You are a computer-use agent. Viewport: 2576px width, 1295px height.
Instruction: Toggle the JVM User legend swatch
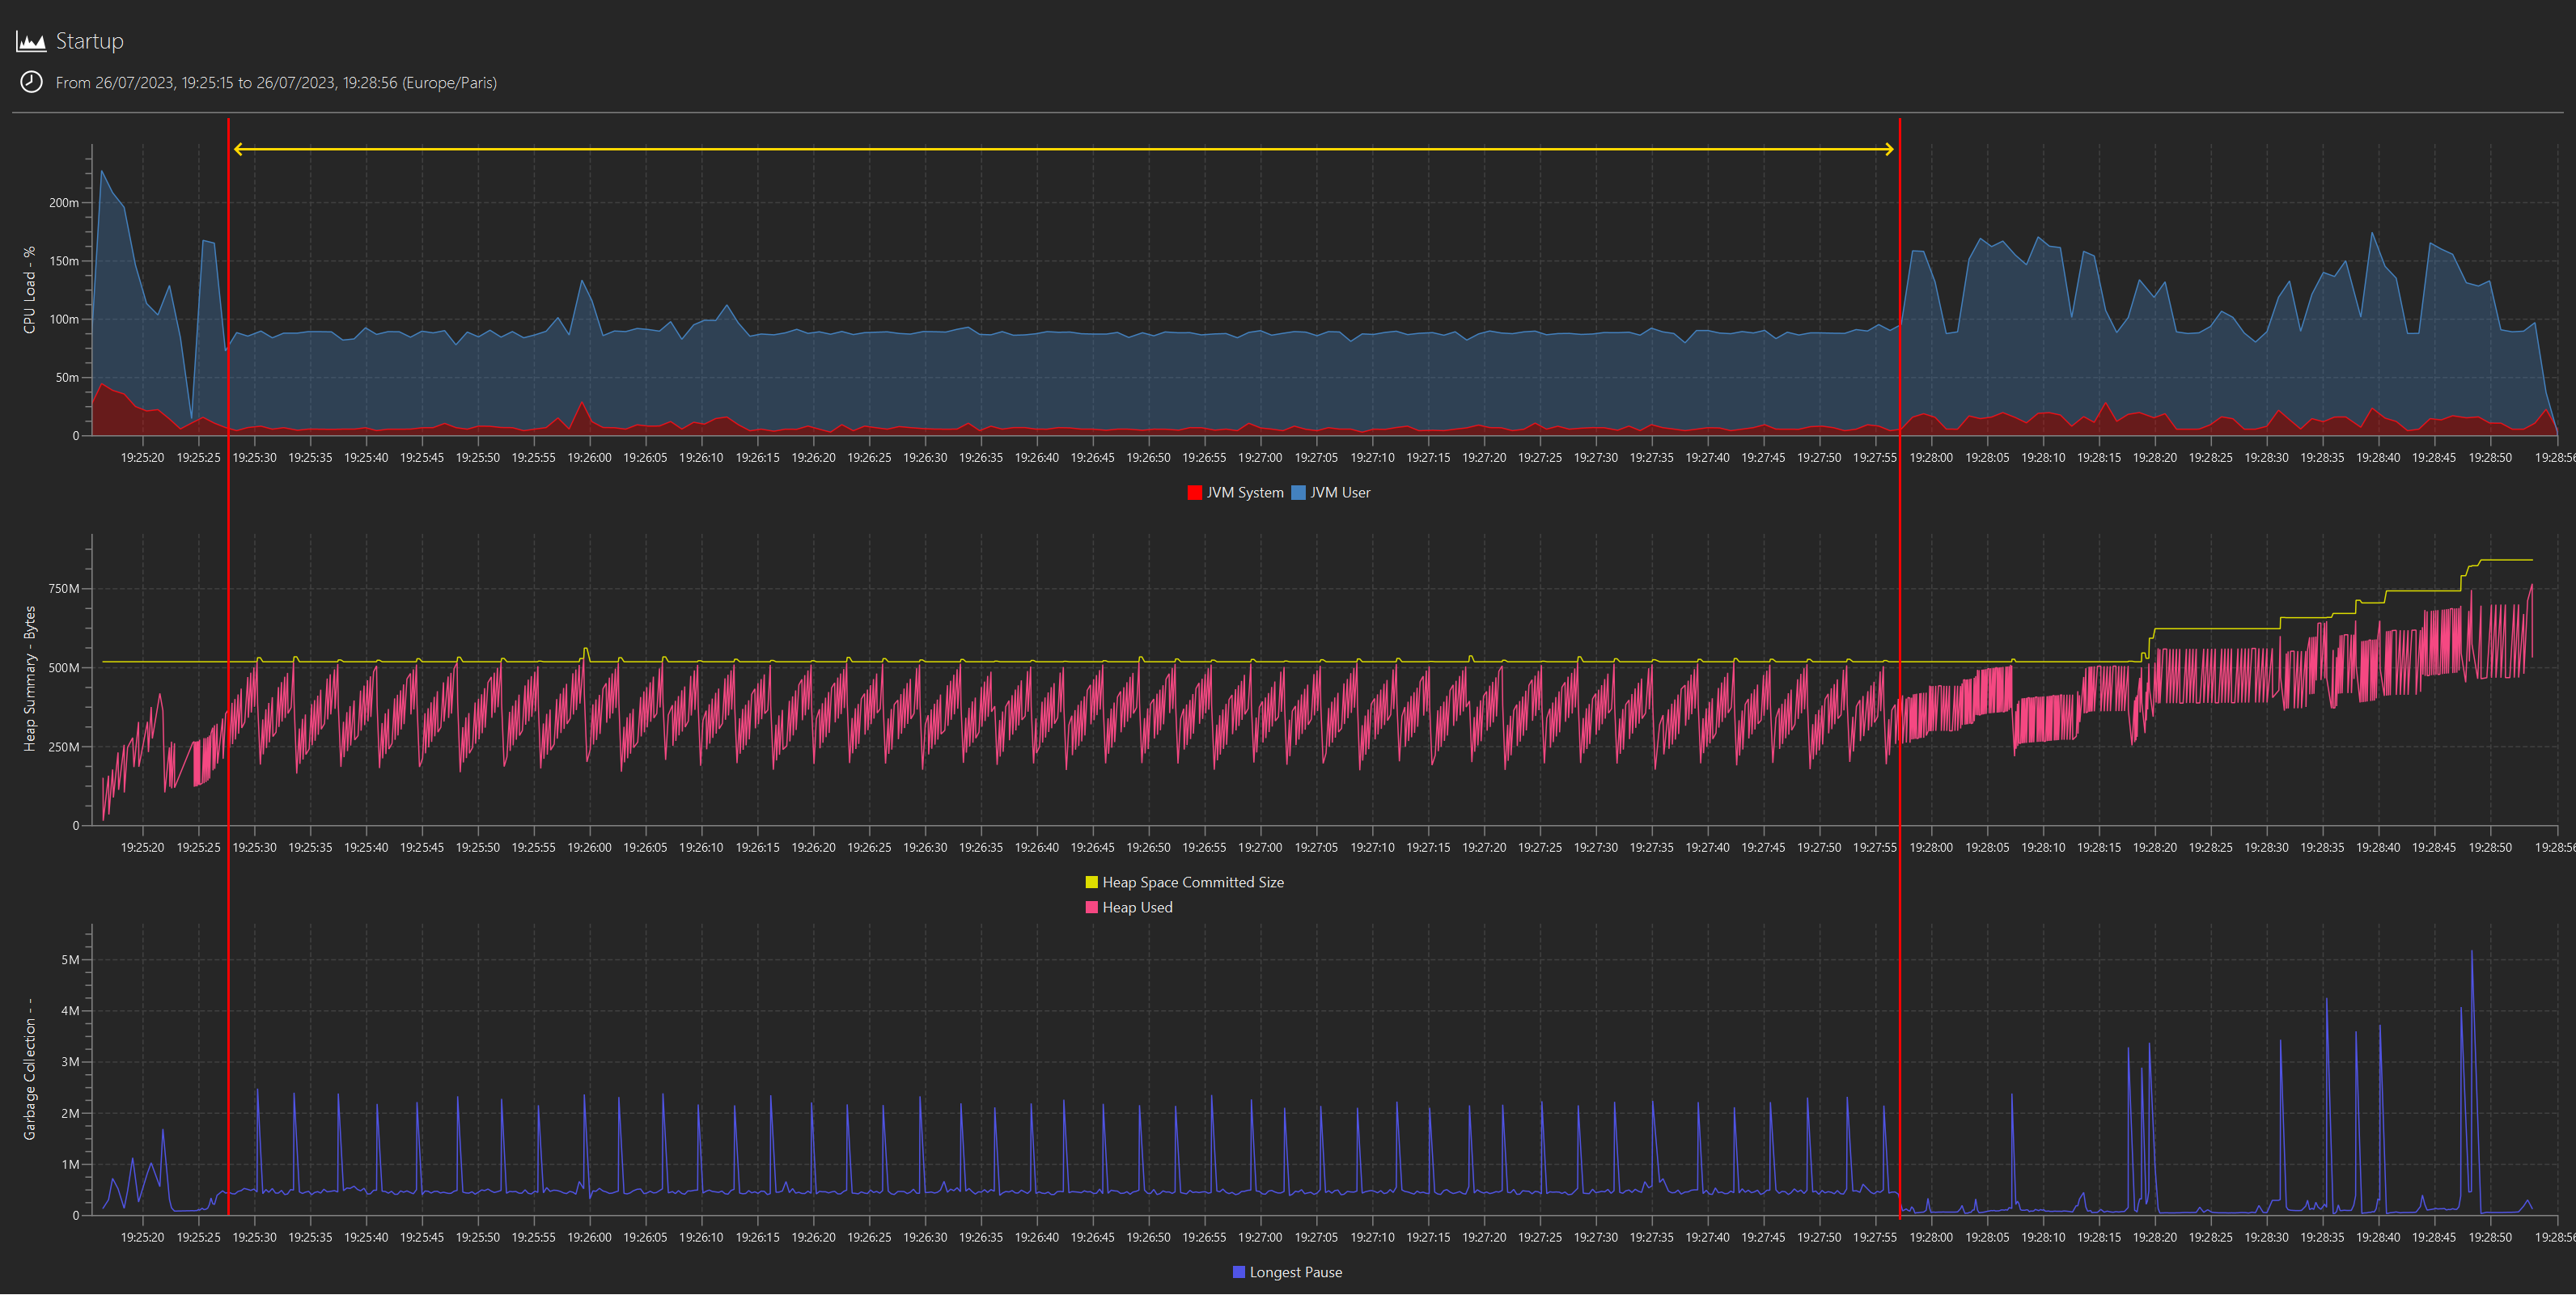click(x=1298, y=492)
